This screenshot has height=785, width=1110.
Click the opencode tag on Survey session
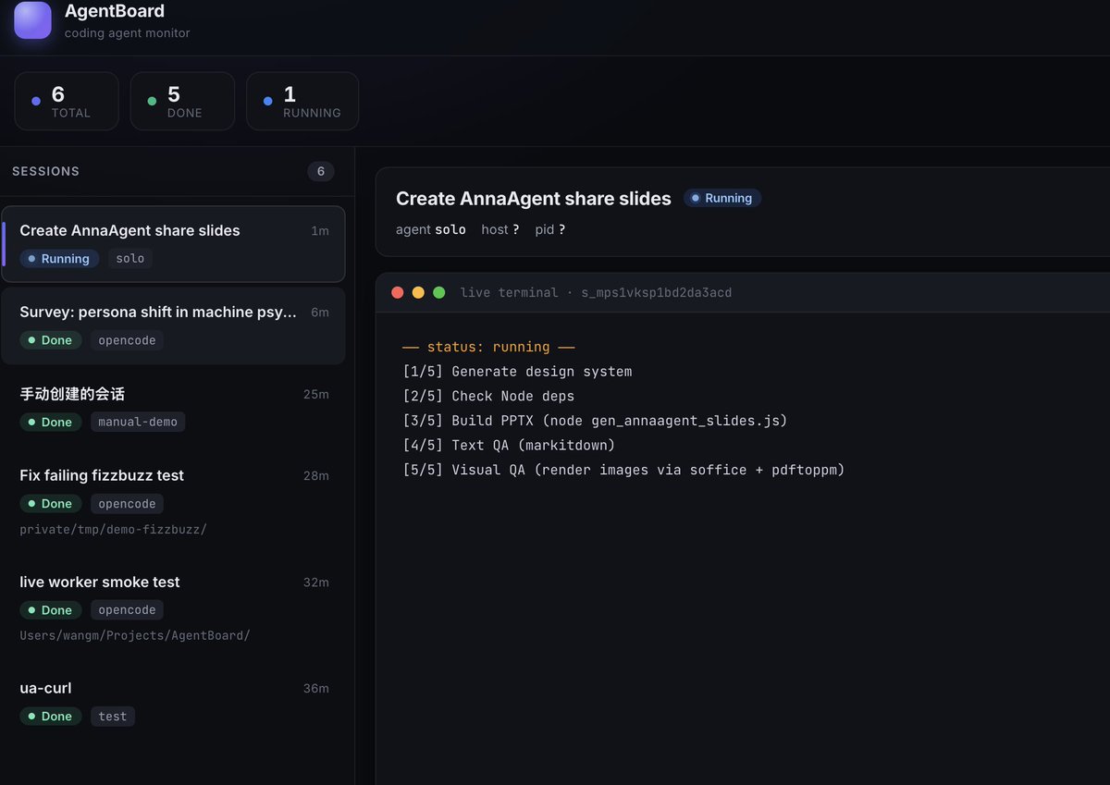pyautogui.click(x=128, y=340)
